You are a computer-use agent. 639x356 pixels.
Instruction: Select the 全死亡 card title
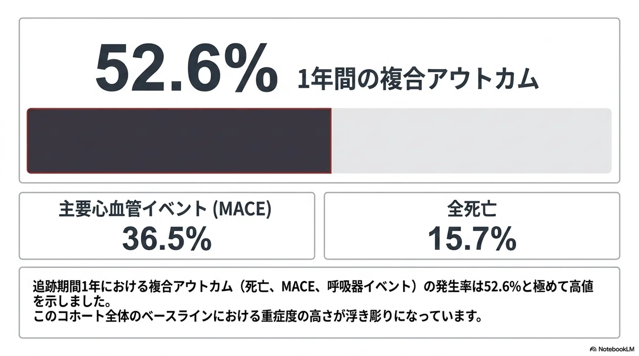click(472, 209)
